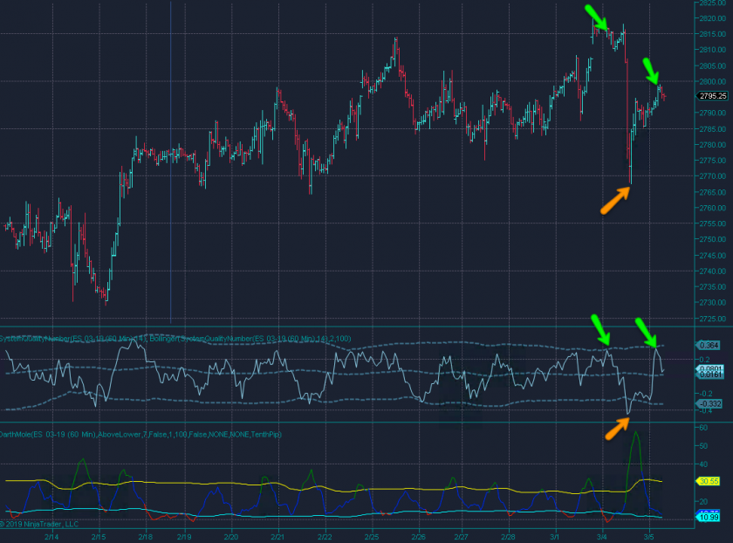733x543 pixels.
Task: Click the 3/4 date label
Action: (602, 536)
